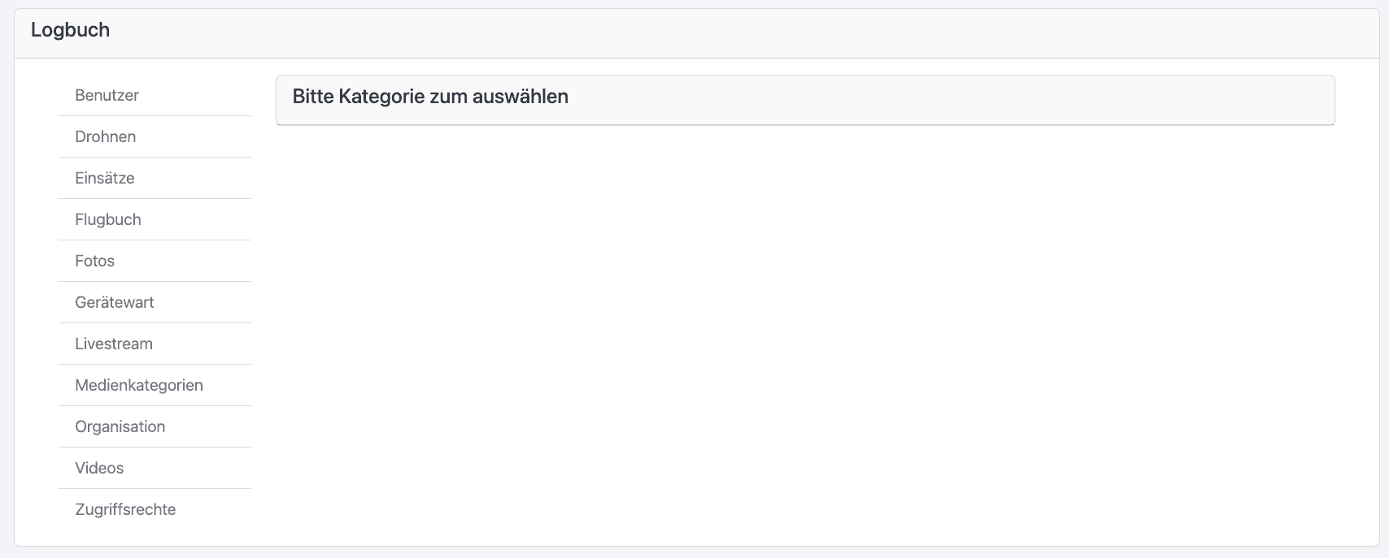Open the Flugbuch category

[107, 219]
